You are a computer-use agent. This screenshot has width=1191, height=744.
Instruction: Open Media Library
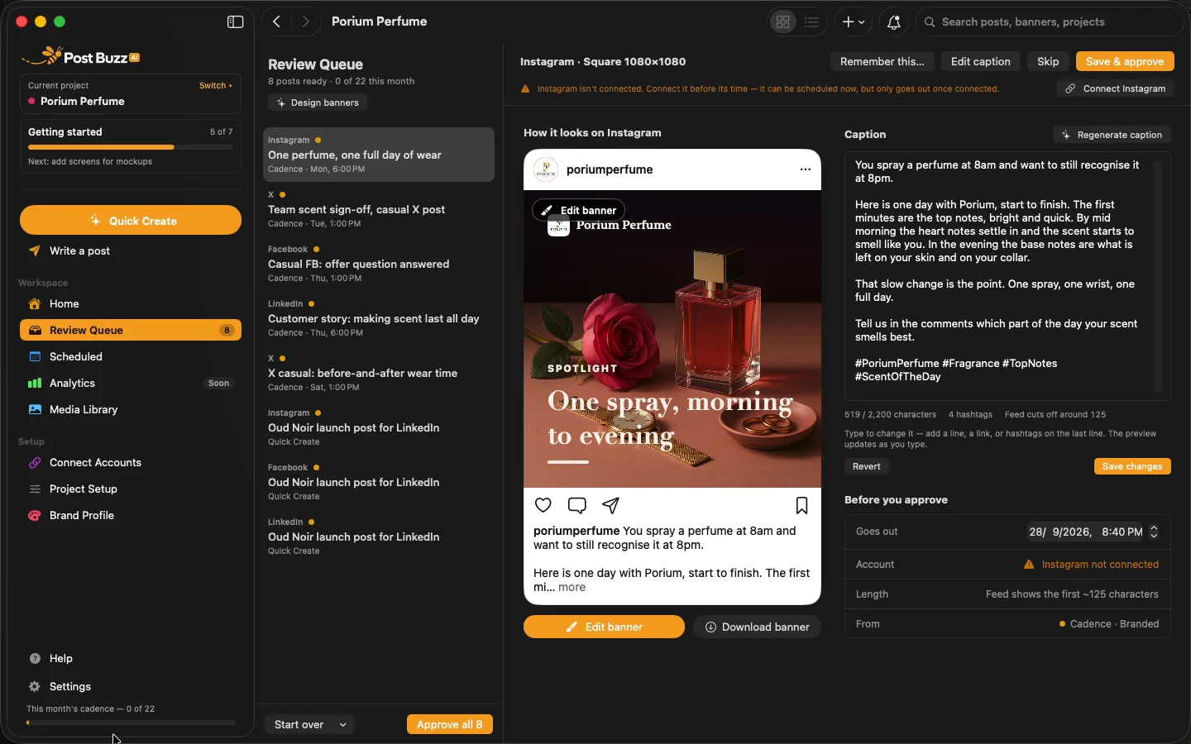click(131, 410)
